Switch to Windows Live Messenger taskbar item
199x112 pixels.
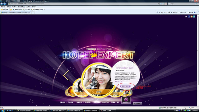(25, 110)
